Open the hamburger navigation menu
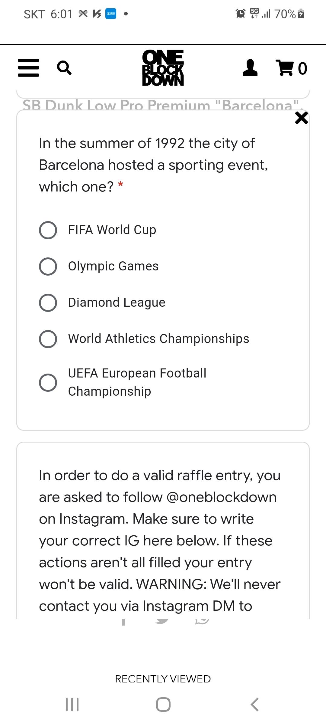The width and height of the screenshot is (326, 726). point(28,68)
